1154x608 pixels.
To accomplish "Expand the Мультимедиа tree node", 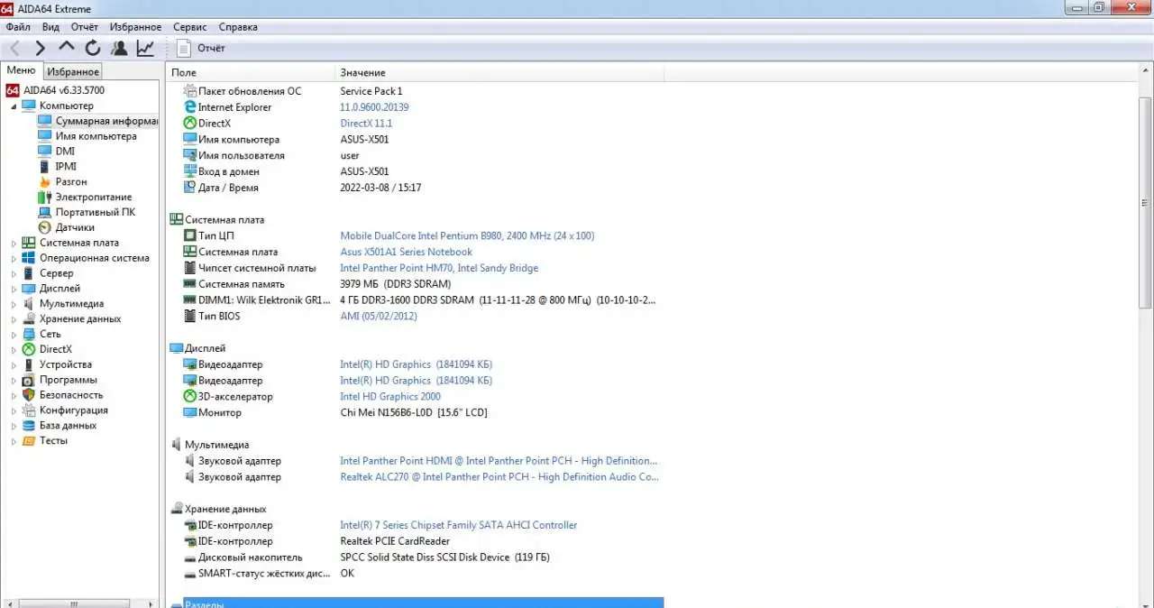I will 14,304.
